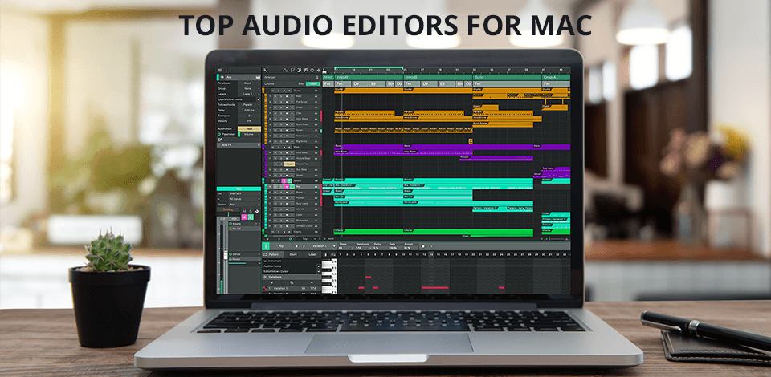Open the Follow chords dropdown showing Parallel
771x377 pixels.
point(249,104)
